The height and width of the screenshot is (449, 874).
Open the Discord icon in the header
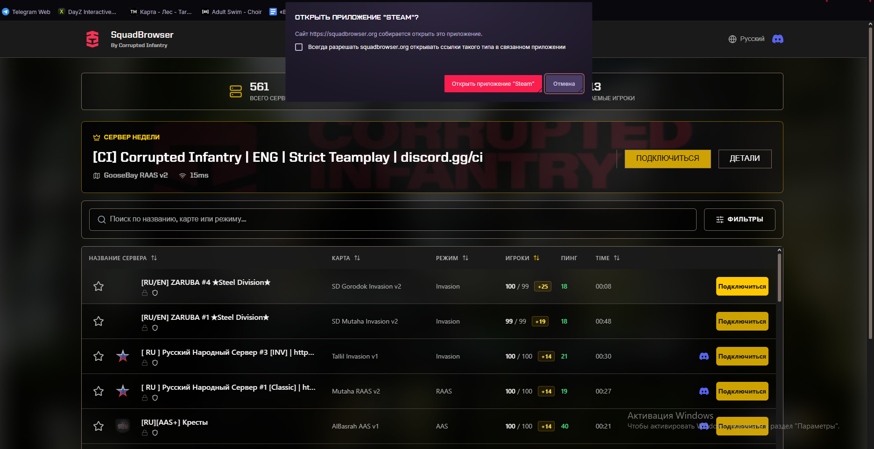coord(777,39)
